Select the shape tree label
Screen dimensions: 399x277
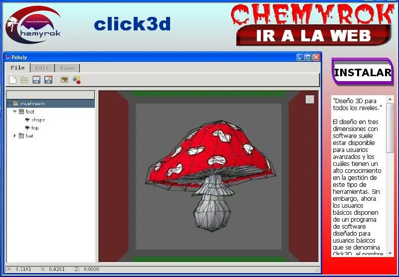pyautogui.click(x=38, y=120)
